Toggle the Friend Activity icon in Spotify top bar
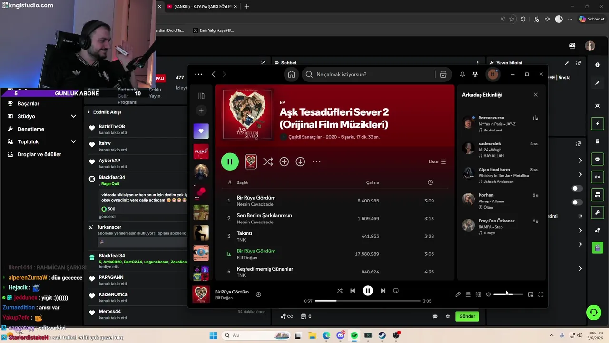609x343 pixels. [x=475, y=74]
